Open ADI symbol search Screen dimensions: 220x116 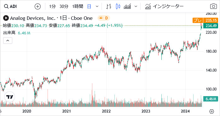pos(10,6)
